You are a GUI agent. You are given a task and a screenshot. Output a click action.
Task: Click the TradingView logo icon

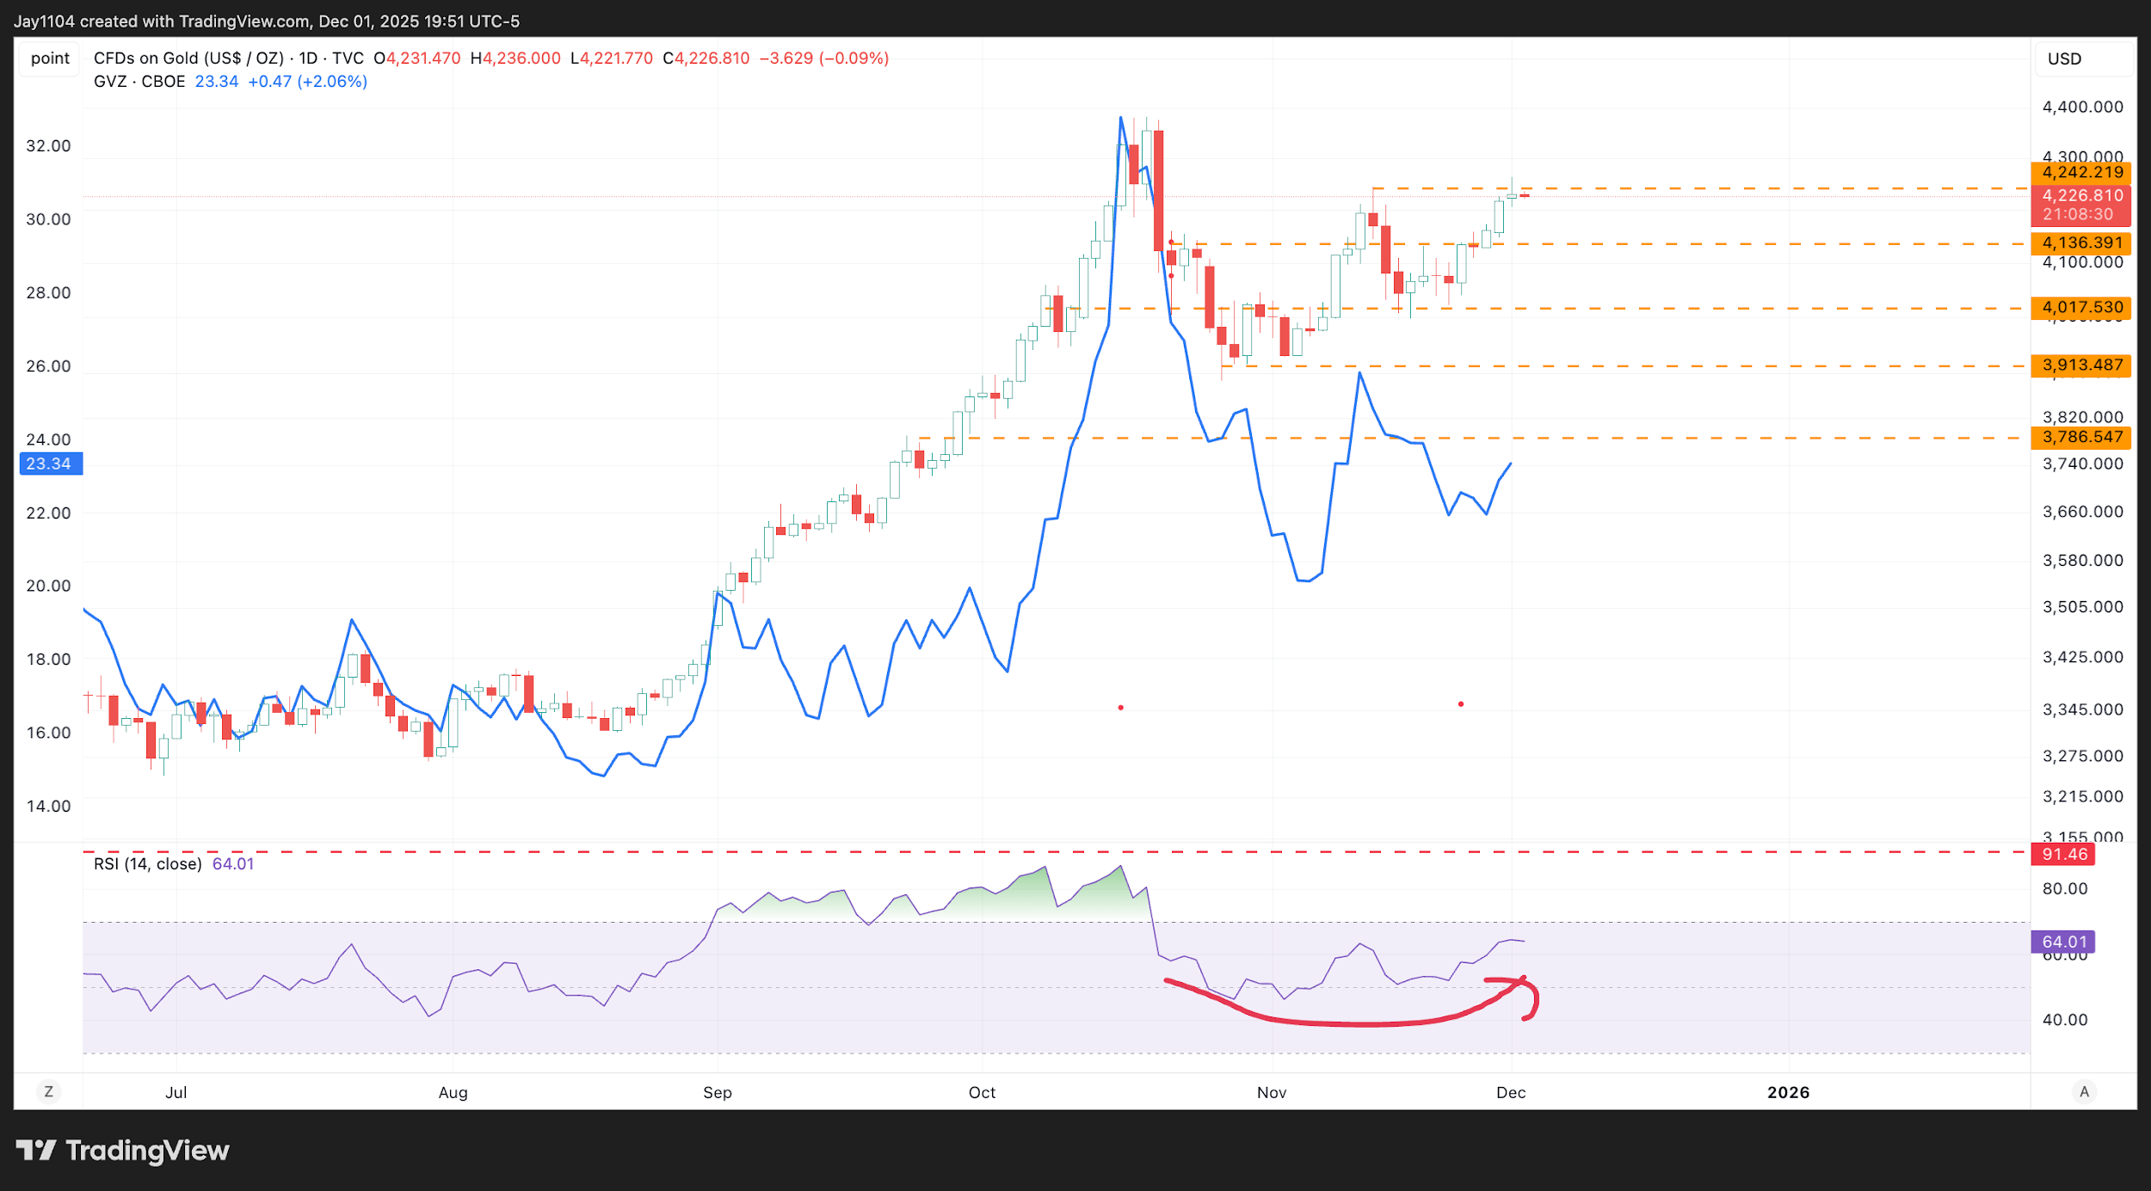35,1150
